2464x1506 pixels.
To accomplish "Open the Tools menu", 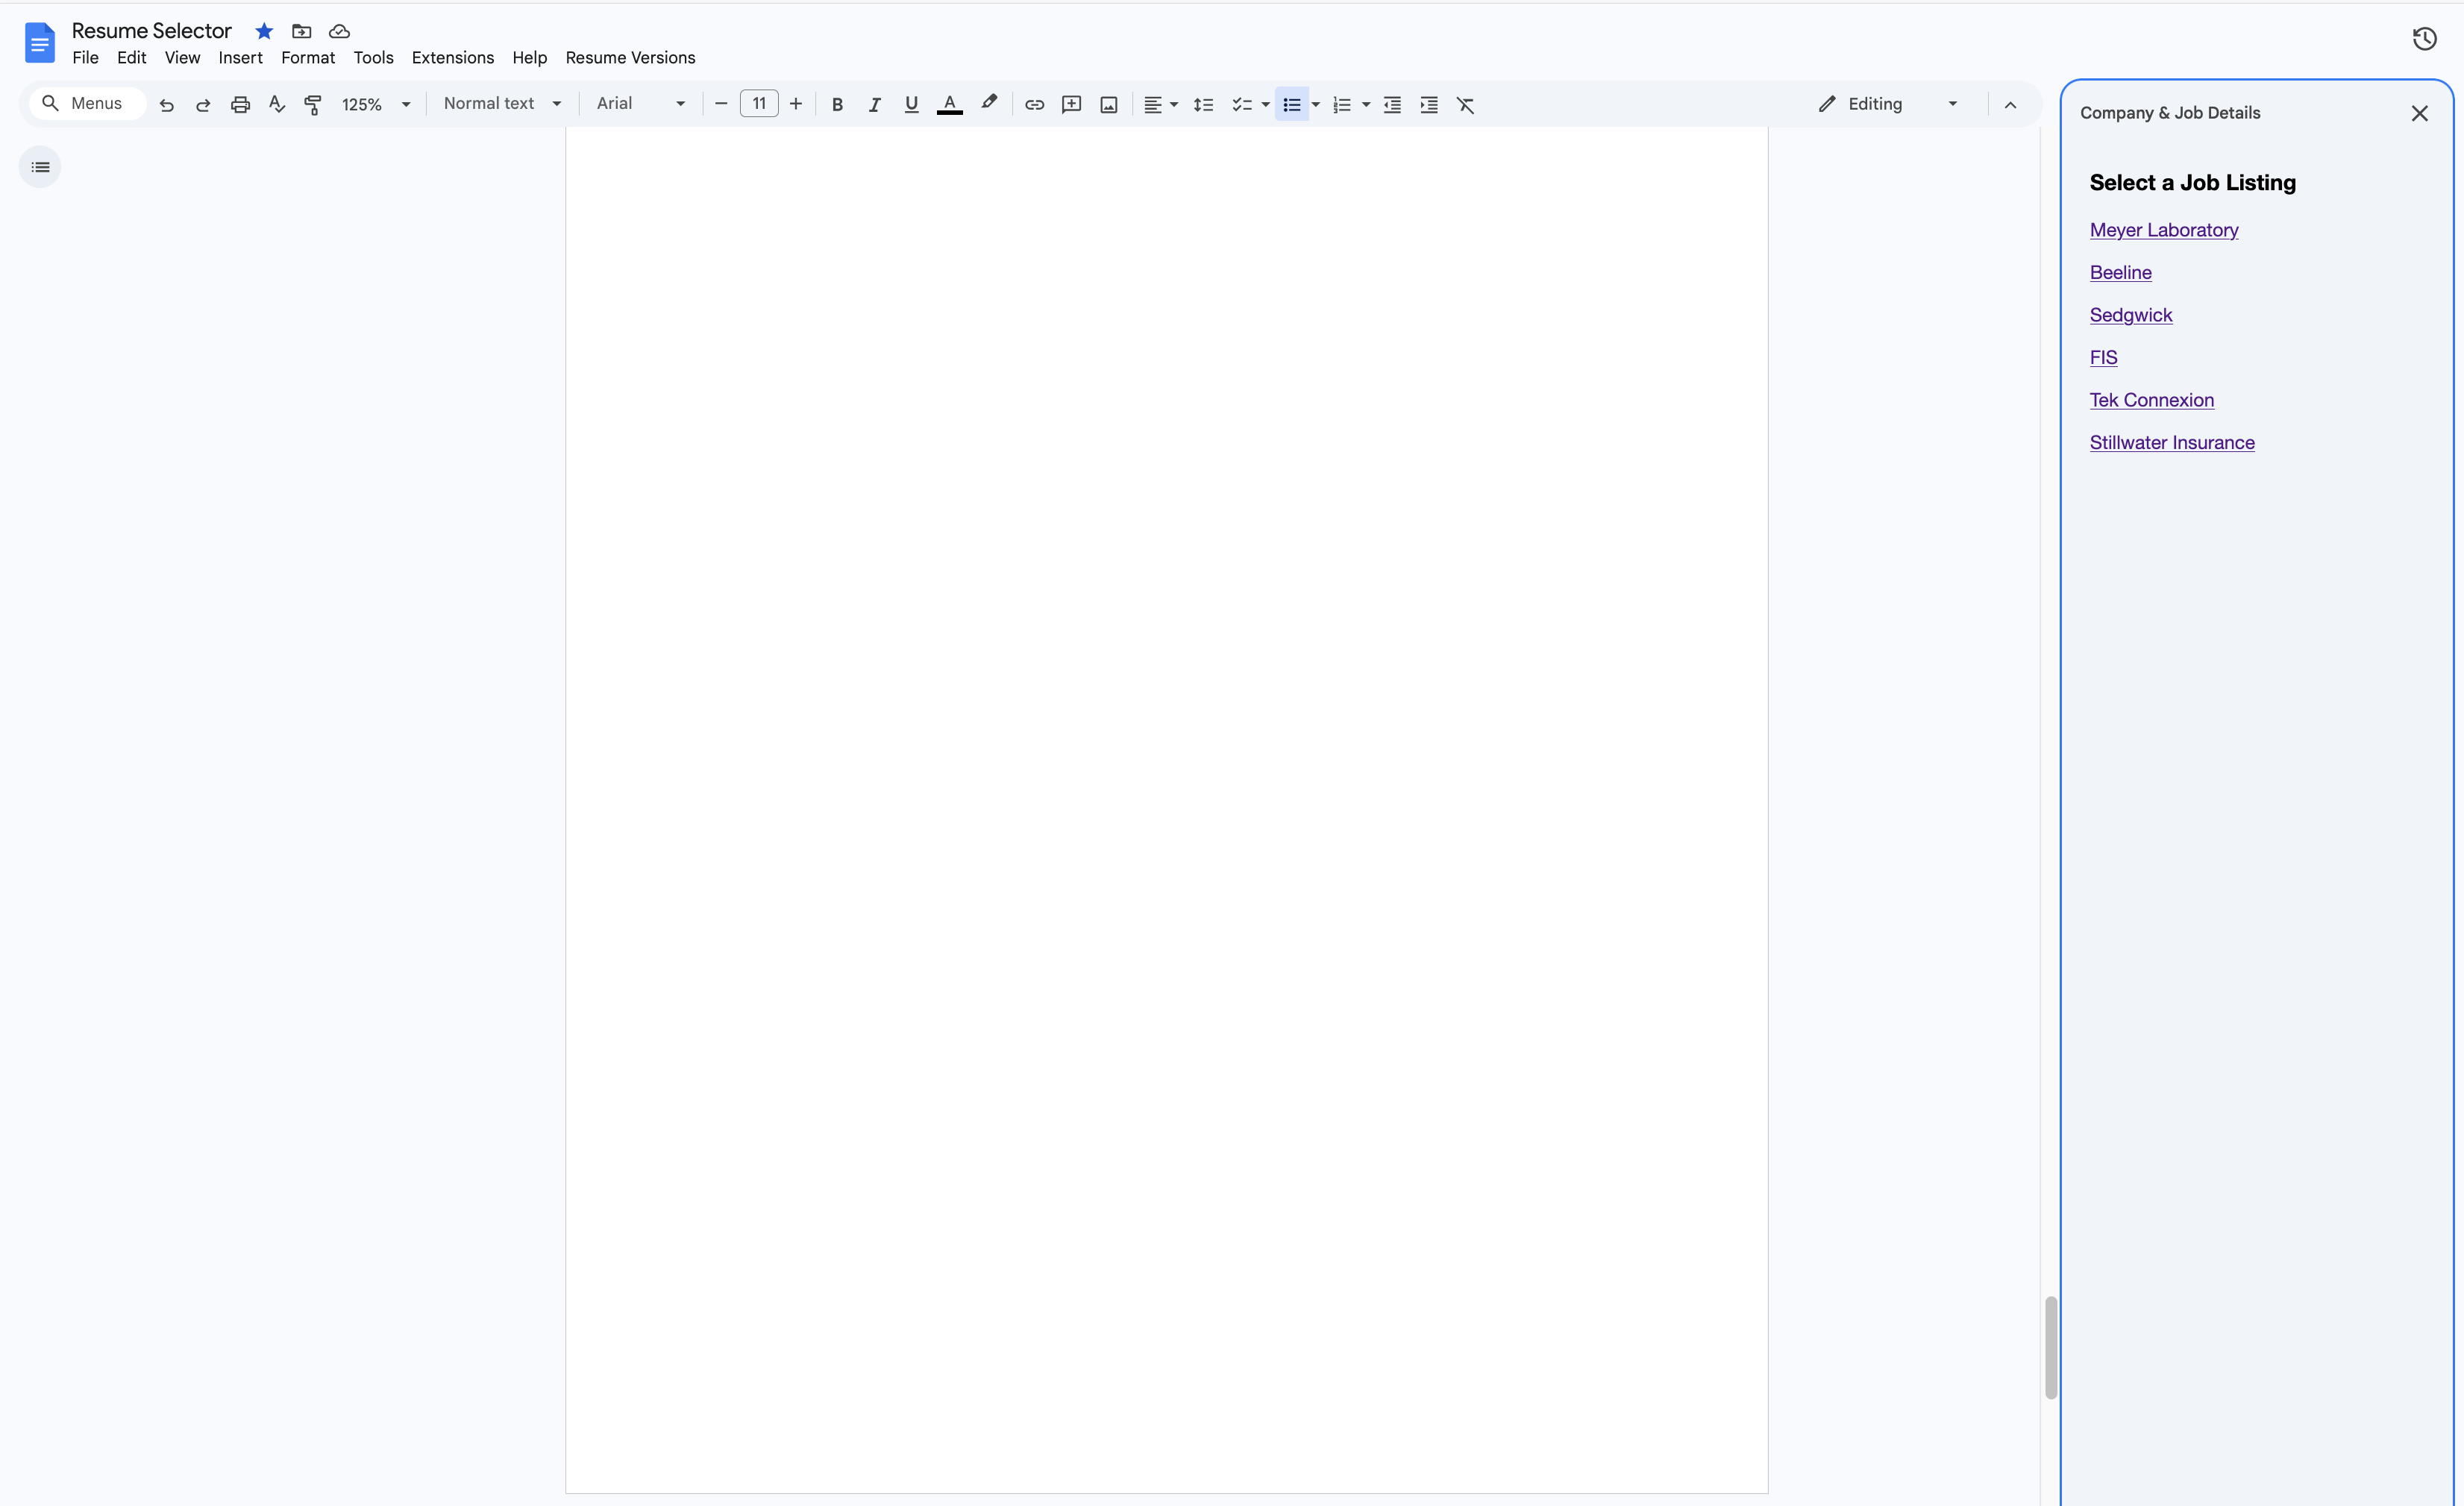I will [373, 58].
